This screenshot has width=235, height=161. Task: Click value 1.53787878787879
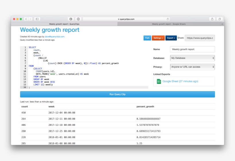148,125
